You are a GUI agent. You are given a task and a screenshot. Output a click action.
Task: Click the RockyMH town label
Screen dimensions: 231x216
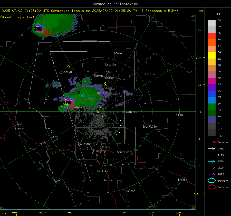click(68, 72)
